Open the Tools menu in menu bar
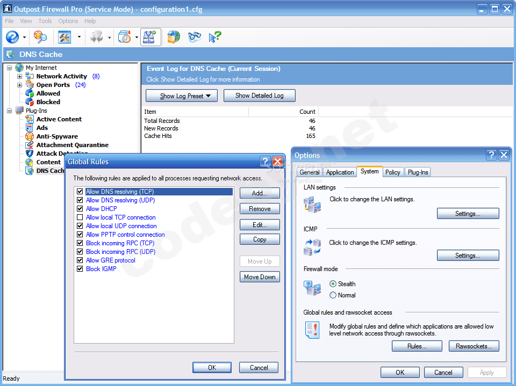516x386 pixels. point(45,21)
